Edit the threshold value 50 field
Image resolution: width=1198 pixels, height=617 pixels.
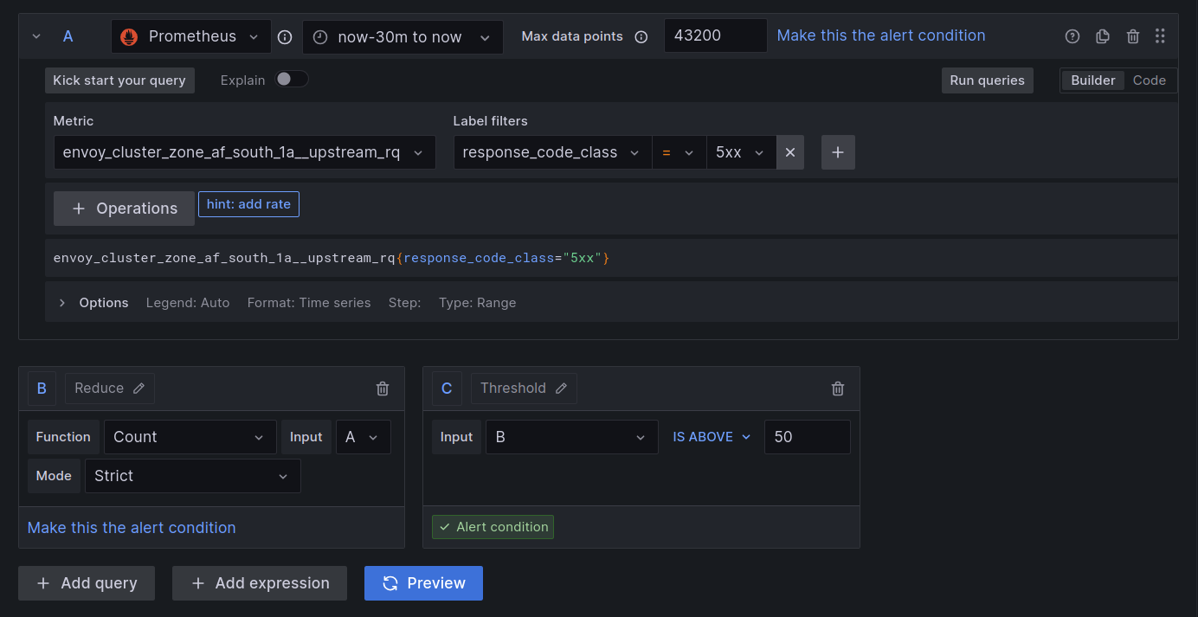806,436
